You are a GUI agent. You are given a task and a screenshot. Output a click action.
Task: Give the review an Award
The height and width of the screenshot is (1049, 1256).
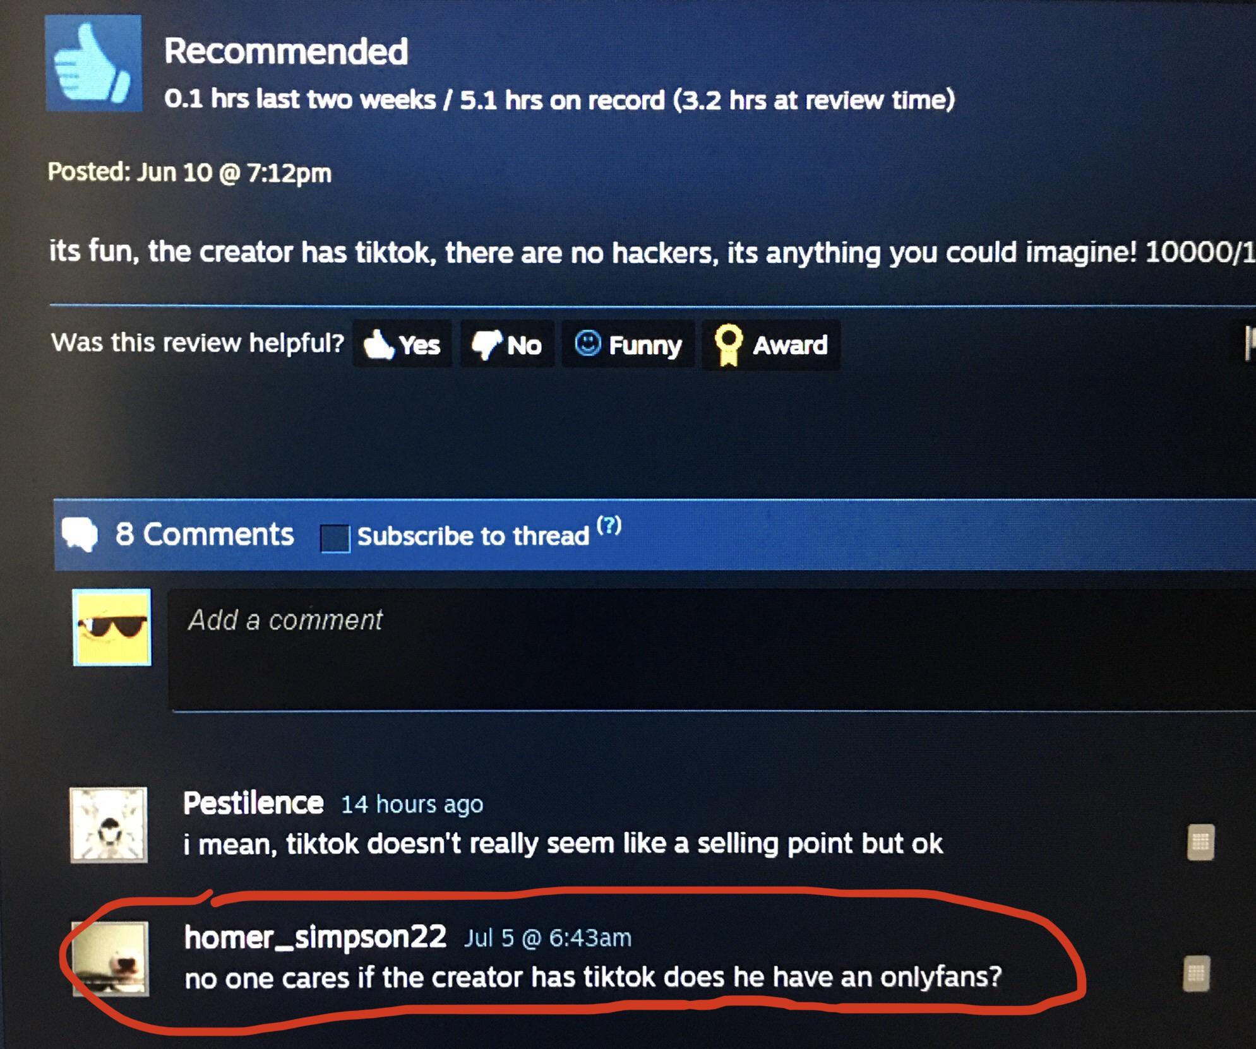[771, 345]
